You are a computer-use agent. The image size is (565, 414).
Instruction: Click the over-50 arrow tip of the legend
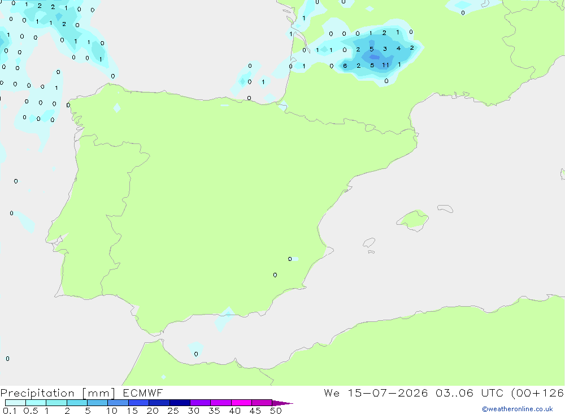(282, 403)
